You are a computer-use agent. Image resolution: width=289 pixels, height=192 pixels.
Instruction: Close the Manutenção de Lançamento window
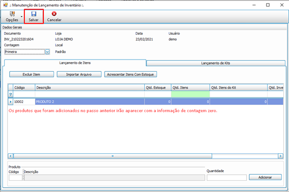[x=282, y=5]
